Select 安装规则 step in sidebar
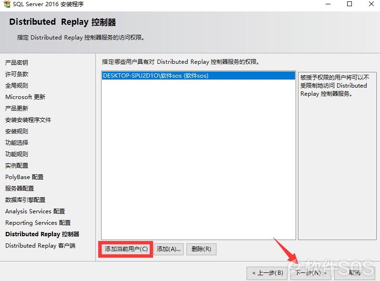Screen dimensions: 380x281 click(x=17, y=131)
